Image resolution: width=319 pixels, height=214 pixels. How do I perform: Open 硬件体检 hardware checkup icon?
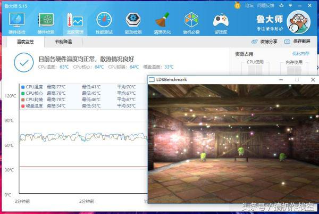click(x=16, y=23)
